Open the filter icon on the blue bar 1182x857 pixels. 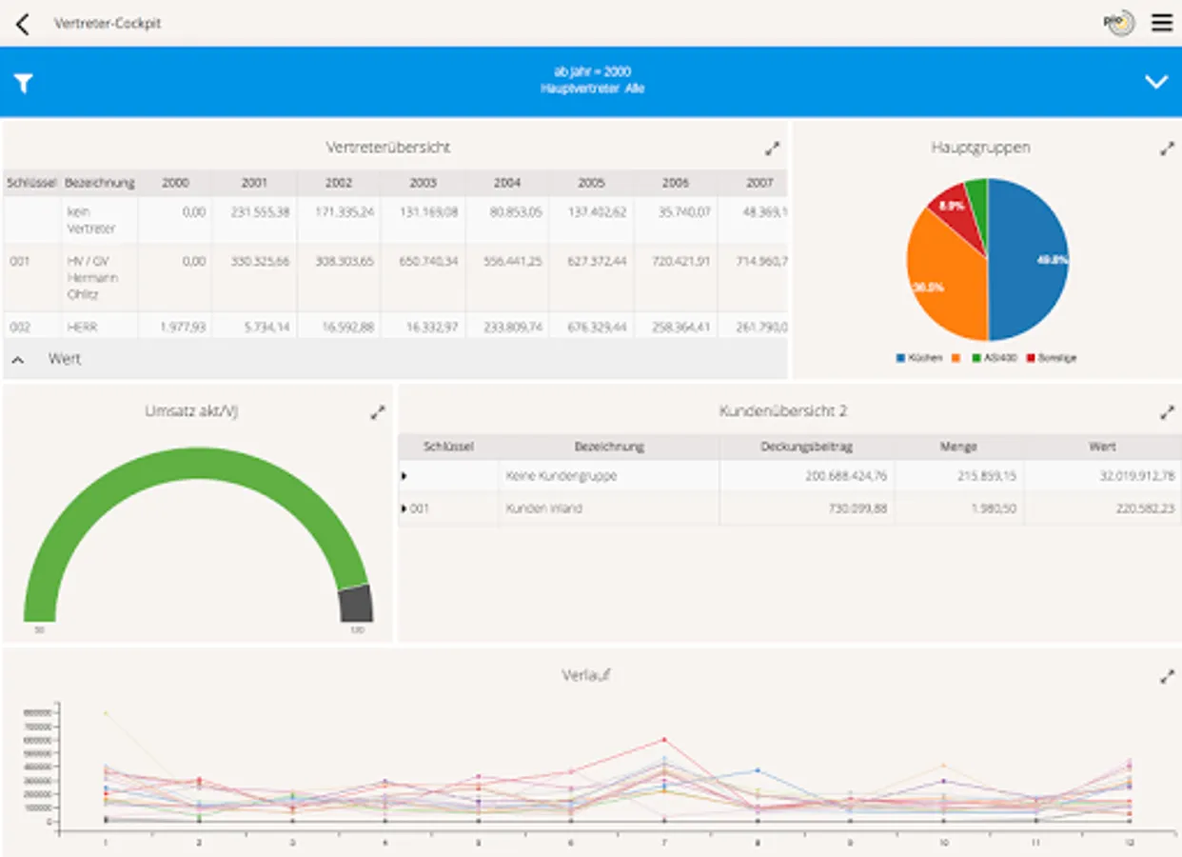pos(25,81)
